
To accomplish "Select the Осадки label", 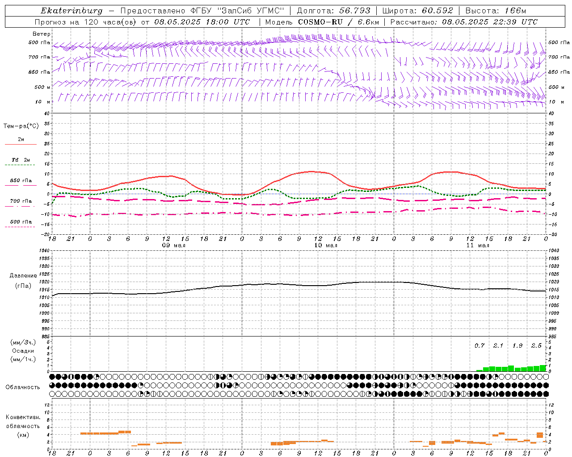I will pyautogui.click(x=23, y=351).
